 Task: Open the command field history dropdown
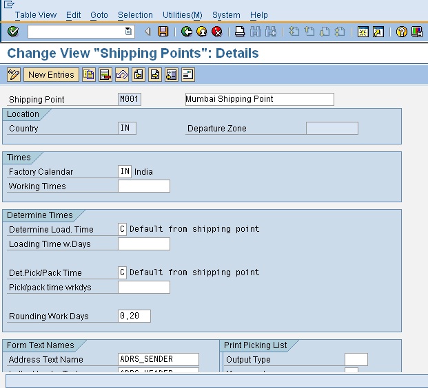[x=128, y=32]
